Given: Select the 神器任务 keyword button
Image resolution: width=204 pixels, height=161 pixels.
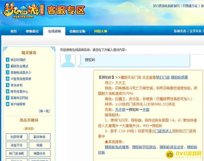Looking at the screenshot, I should coord(40,153).
